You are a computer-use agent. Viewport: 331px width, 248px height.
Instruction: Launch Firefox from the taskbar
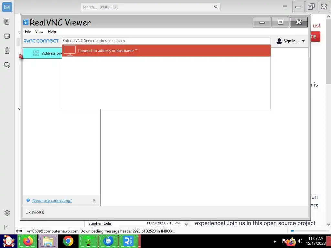click(x=28, y=241)
